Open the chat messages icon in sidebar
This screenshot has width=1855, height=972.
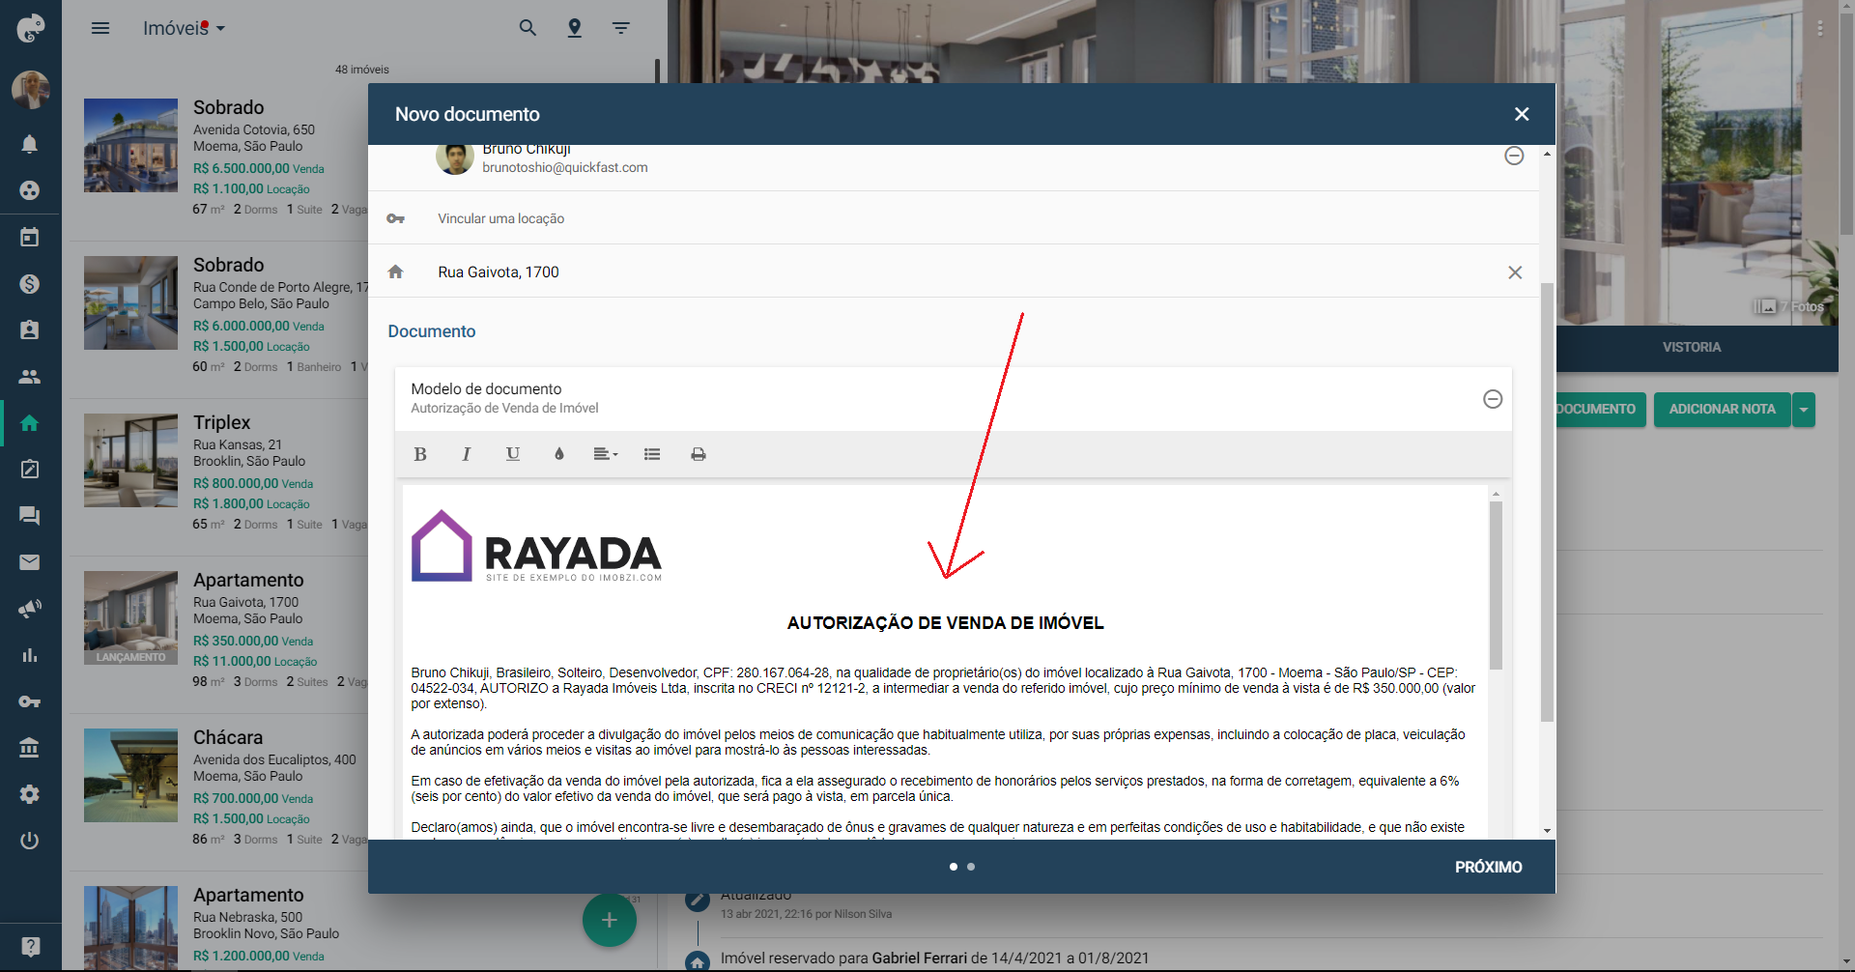(30, 515)
